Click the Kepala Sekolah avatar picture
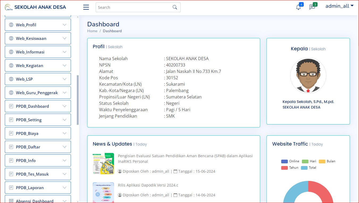Screen dimensions: 359x203 (x=308, y=76)
